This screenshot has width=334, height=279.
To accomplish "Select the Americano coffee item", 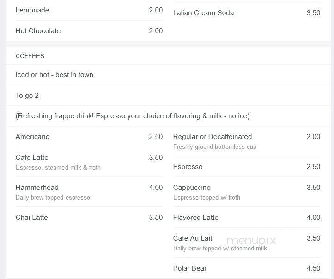I will 32,137.
